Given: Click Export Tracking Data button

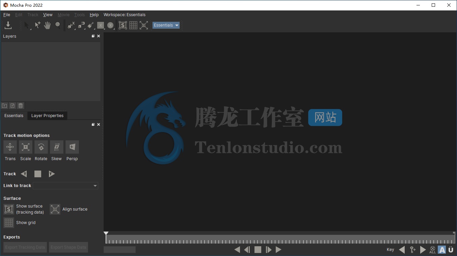Looking at the screenshot, I should point(25,247).
